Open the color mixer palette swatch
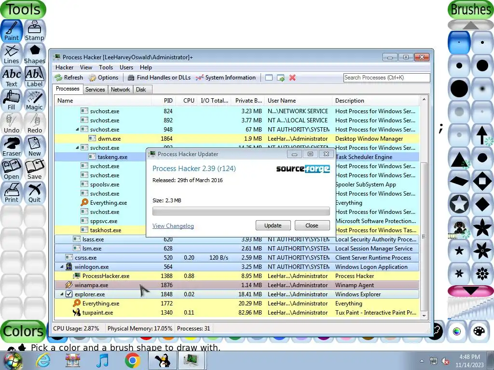The image size is (494, 370). click(479, 331)
